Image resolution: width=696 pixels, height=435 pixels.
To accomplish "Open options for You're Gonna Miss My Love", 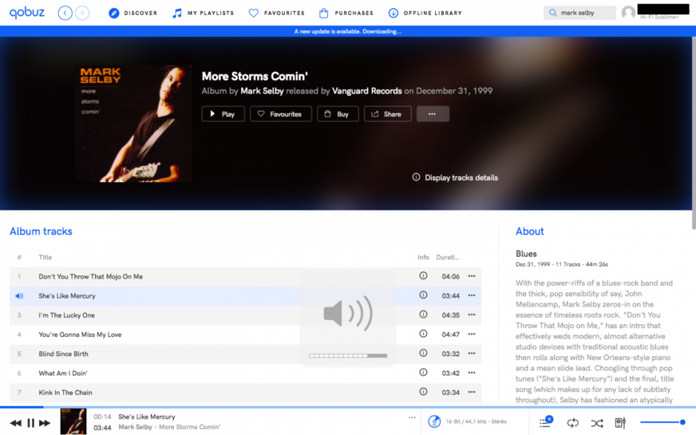I will (472, 334).
